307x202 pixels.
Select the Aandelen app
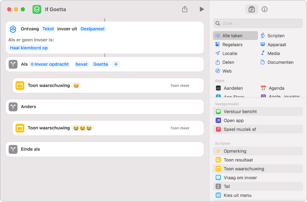pos(229,88)
